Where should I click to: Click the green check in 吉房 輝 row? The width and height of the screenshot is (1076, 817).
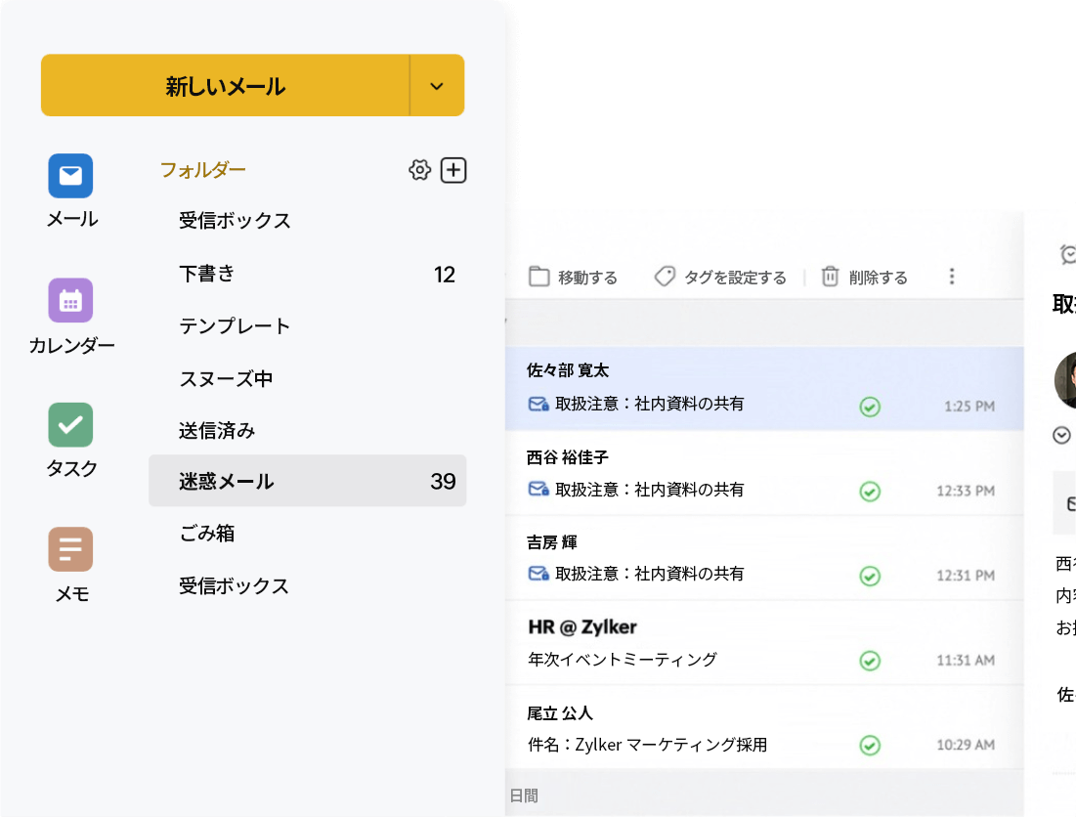[x=870, y=576]
